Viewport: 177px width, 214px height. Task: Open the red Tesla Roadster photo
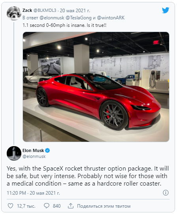coord(96,87)
